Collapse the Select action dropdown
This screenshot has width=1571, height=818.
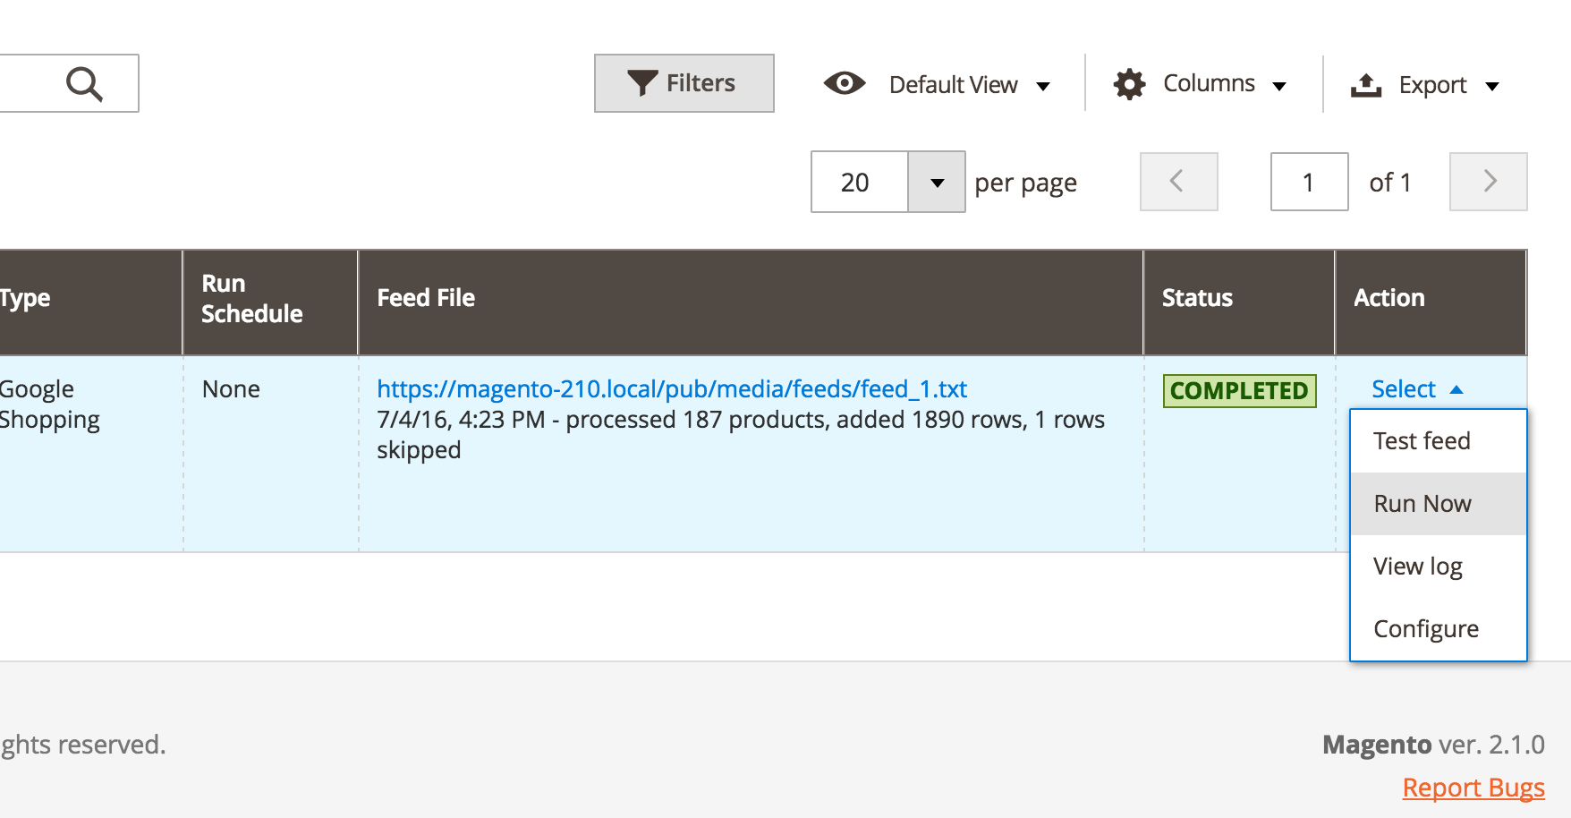tap(1417, 389)
